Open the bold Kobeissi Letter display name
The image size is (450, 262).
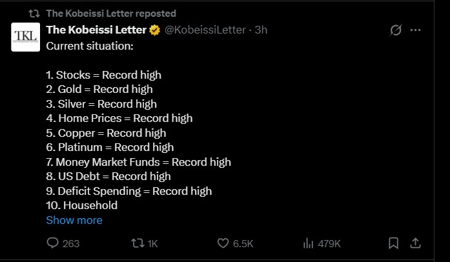(x=97, y=30)
